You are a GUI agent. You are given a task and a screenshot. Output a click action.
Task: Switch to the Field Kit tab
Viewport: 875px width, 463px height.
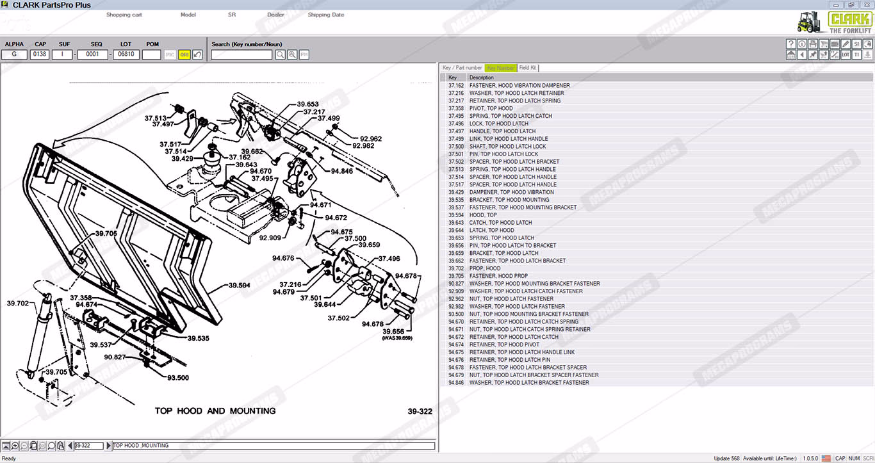point(528,68)
